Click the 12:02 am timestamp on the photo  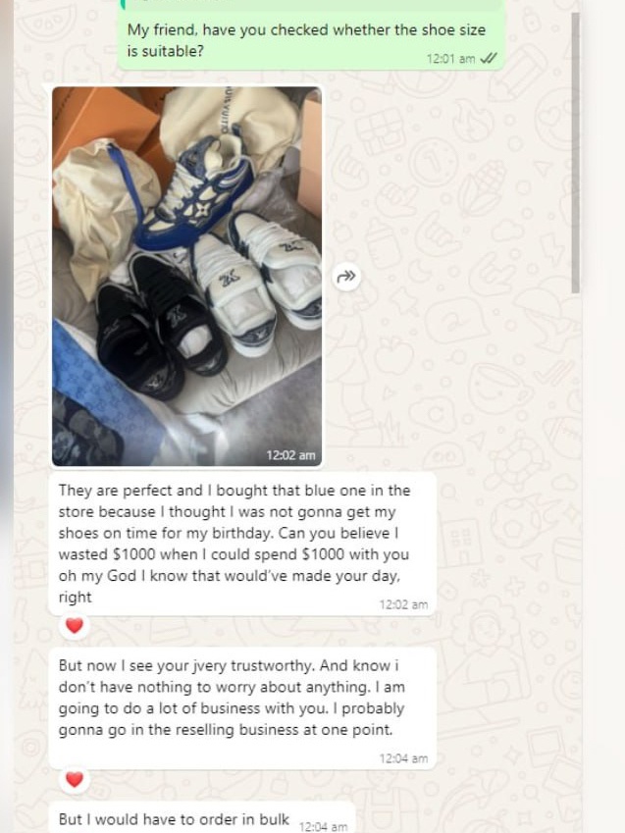click(290, 455)
